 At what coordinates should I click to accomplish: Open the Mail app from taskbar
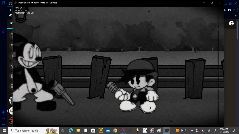108,131
